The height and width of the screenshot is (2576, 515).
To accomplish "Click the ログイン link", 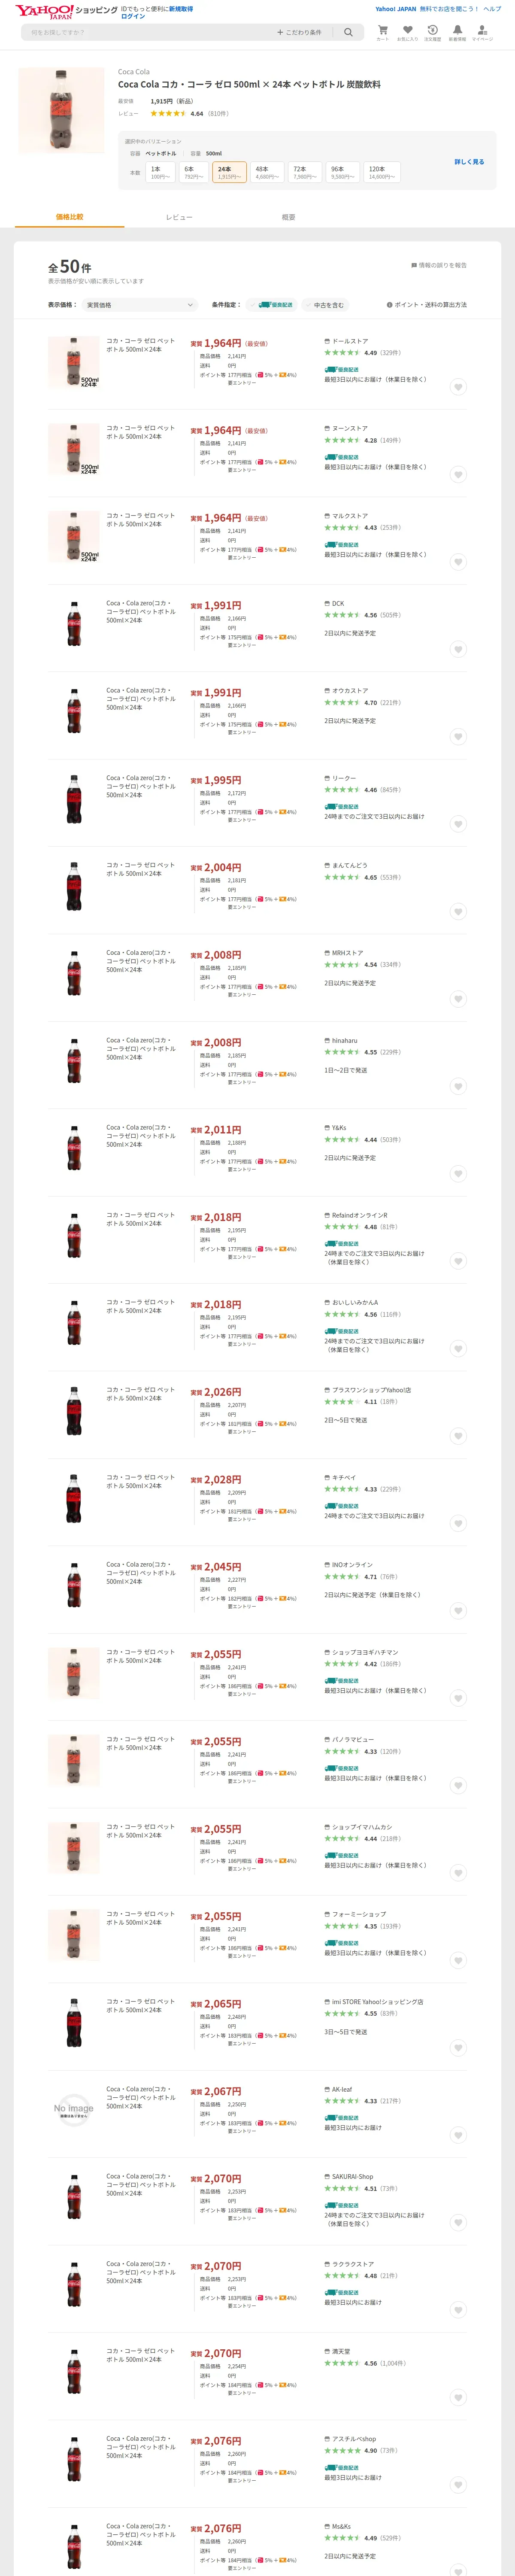I will 133,16.
